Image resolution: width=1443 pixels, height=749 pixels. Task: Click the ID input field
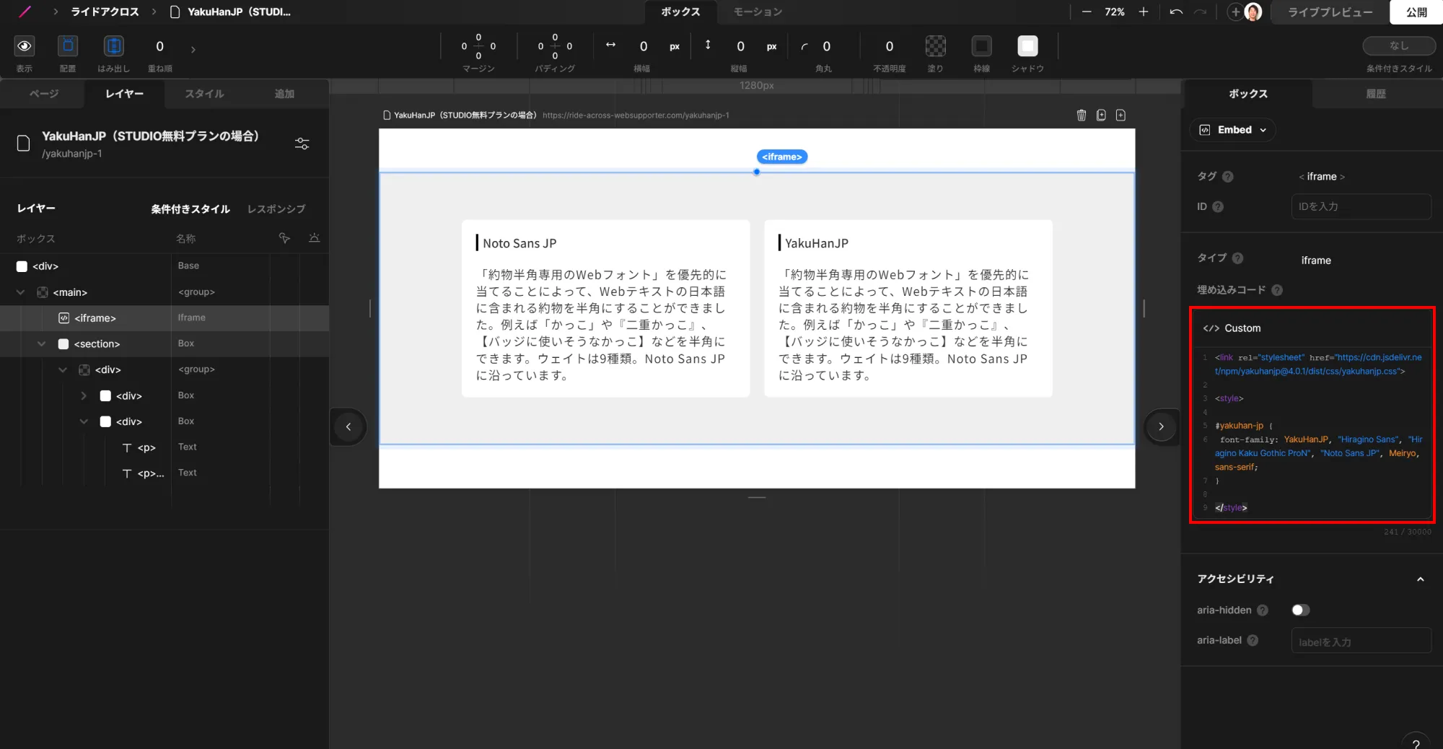coord(1361,206)
